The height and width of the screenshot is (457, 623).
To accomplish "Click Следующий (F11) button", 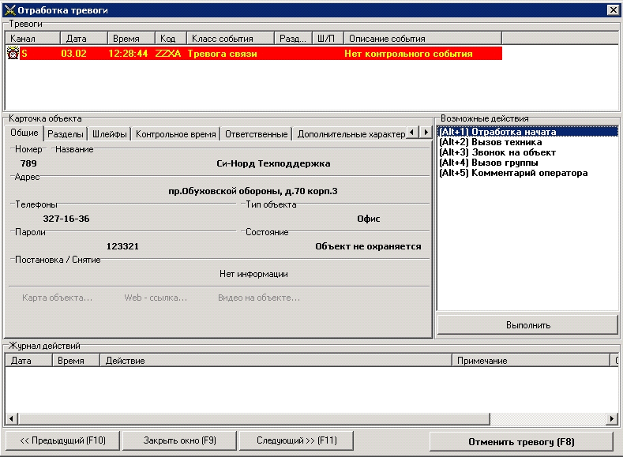I will (x=296, y=440).
